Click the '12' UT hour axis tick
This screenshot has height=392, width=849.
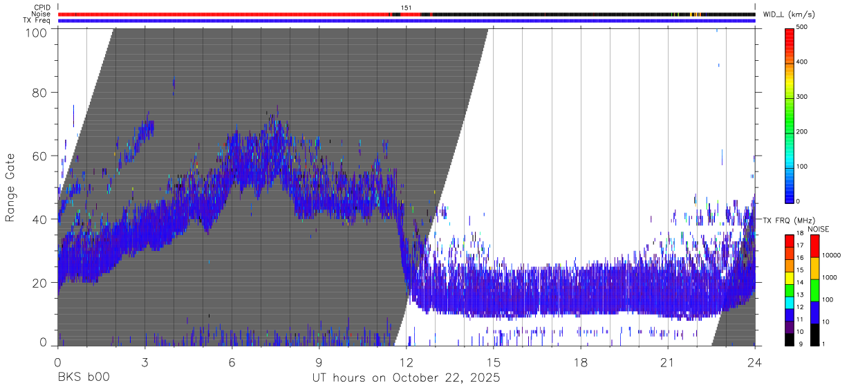click(406, 362)
